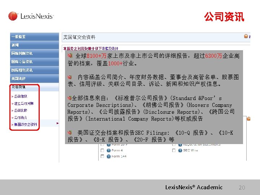
Task: Click the 'Form 144' label text
Action: [119, 156]
